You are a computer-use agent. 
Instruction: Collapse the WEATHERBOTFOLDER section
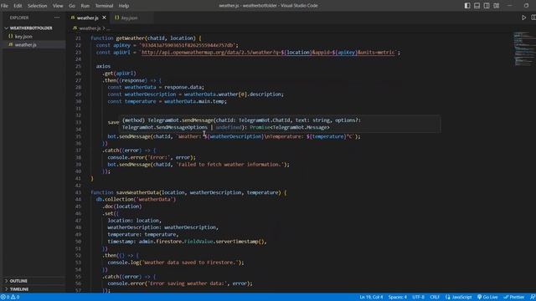point(31,28)
